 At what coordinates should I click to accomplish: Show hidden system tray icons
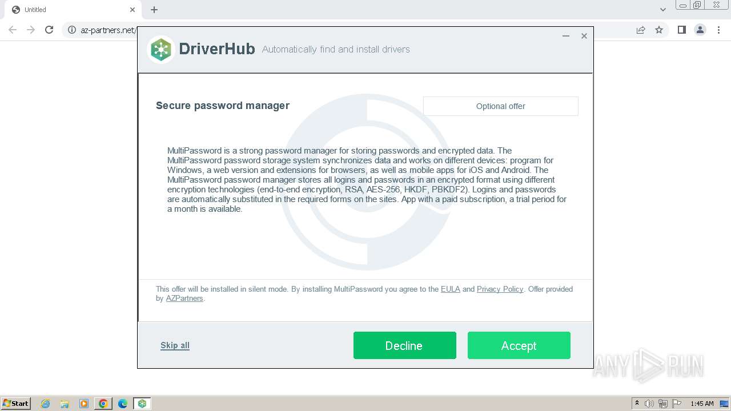637,403
